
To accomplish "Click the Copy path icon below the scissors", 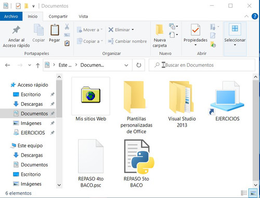I will [67, 35].
